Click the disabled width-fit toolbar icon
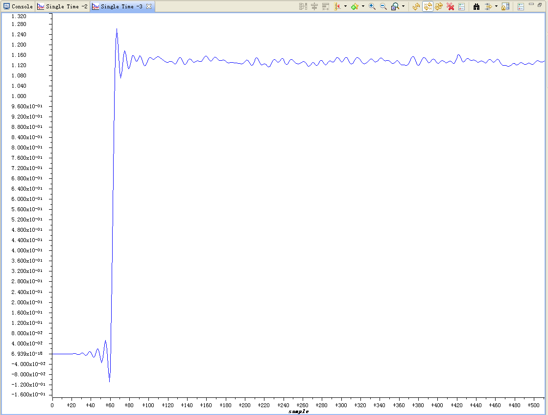Viewport: 548px width, 415px height. (x=326, y=6)
